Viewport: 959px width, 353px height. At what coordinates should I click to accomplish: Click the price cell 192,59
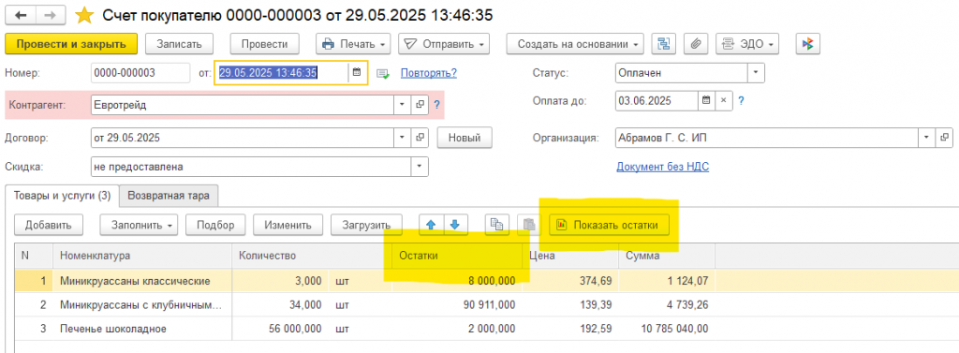[x=569, y=329]
